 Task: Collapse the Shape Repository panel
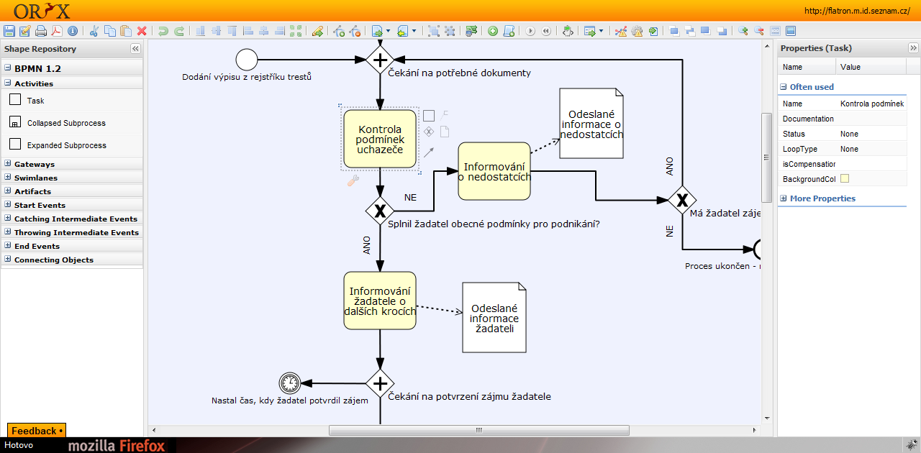pyautogui.click(x=135, y=49)
